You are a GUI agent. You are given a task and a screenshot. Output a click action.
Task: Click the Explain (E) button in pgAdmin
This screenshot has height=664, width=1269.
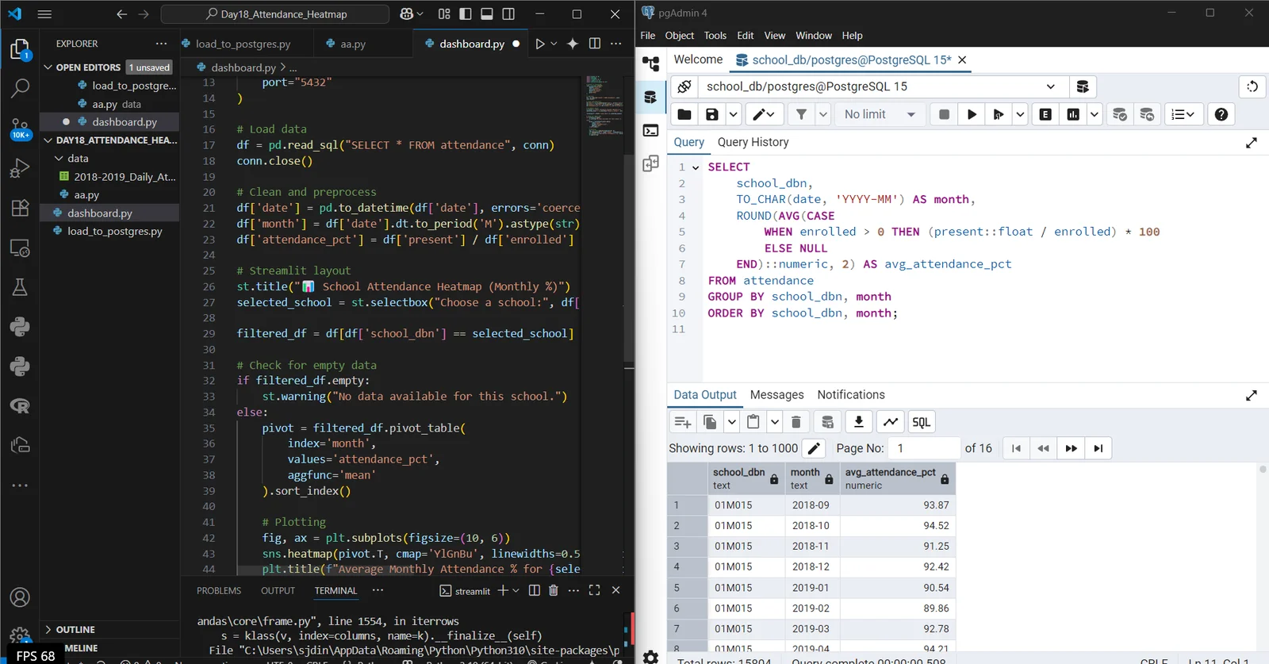tap(1045, 114)
